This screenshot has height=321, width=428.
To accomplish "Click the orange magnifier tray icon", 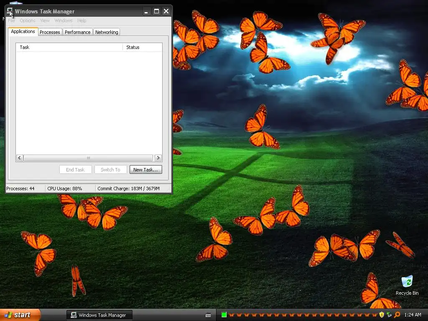I will (397, 315).
